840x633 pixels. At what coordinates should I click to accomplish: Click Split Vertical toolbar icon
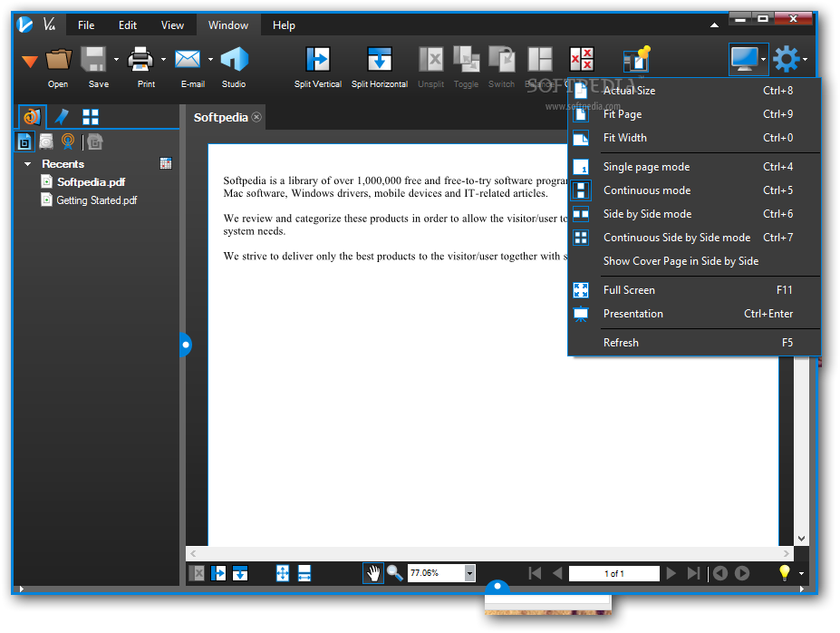tap(318, 60)
